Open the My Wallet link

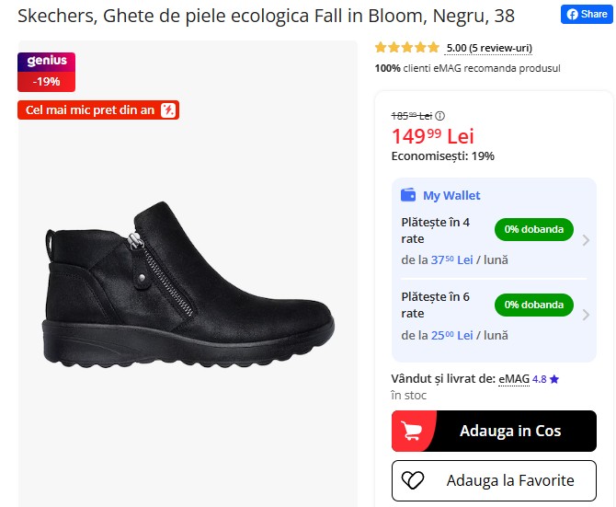451,195
